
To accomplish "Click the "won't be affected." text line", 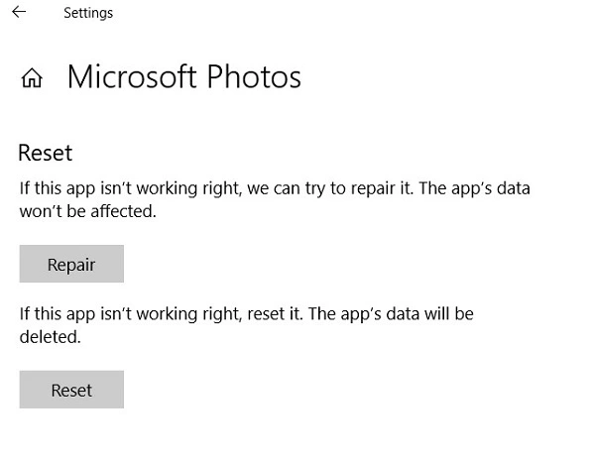I will (88, 211).
